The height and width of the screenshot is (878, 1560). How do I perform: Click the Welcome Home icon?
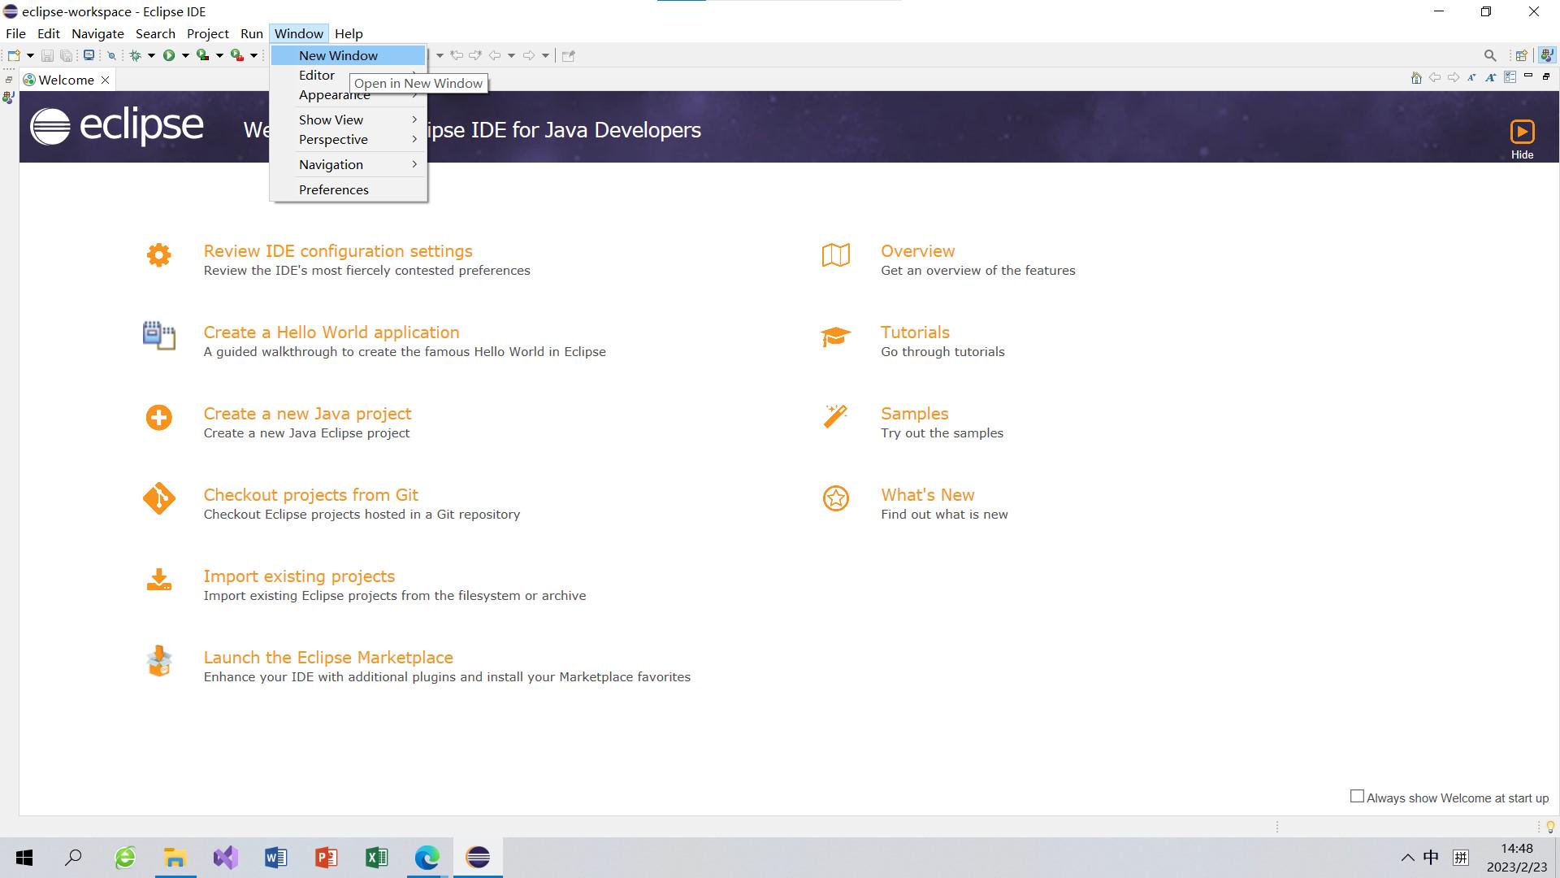point(1416,77)
